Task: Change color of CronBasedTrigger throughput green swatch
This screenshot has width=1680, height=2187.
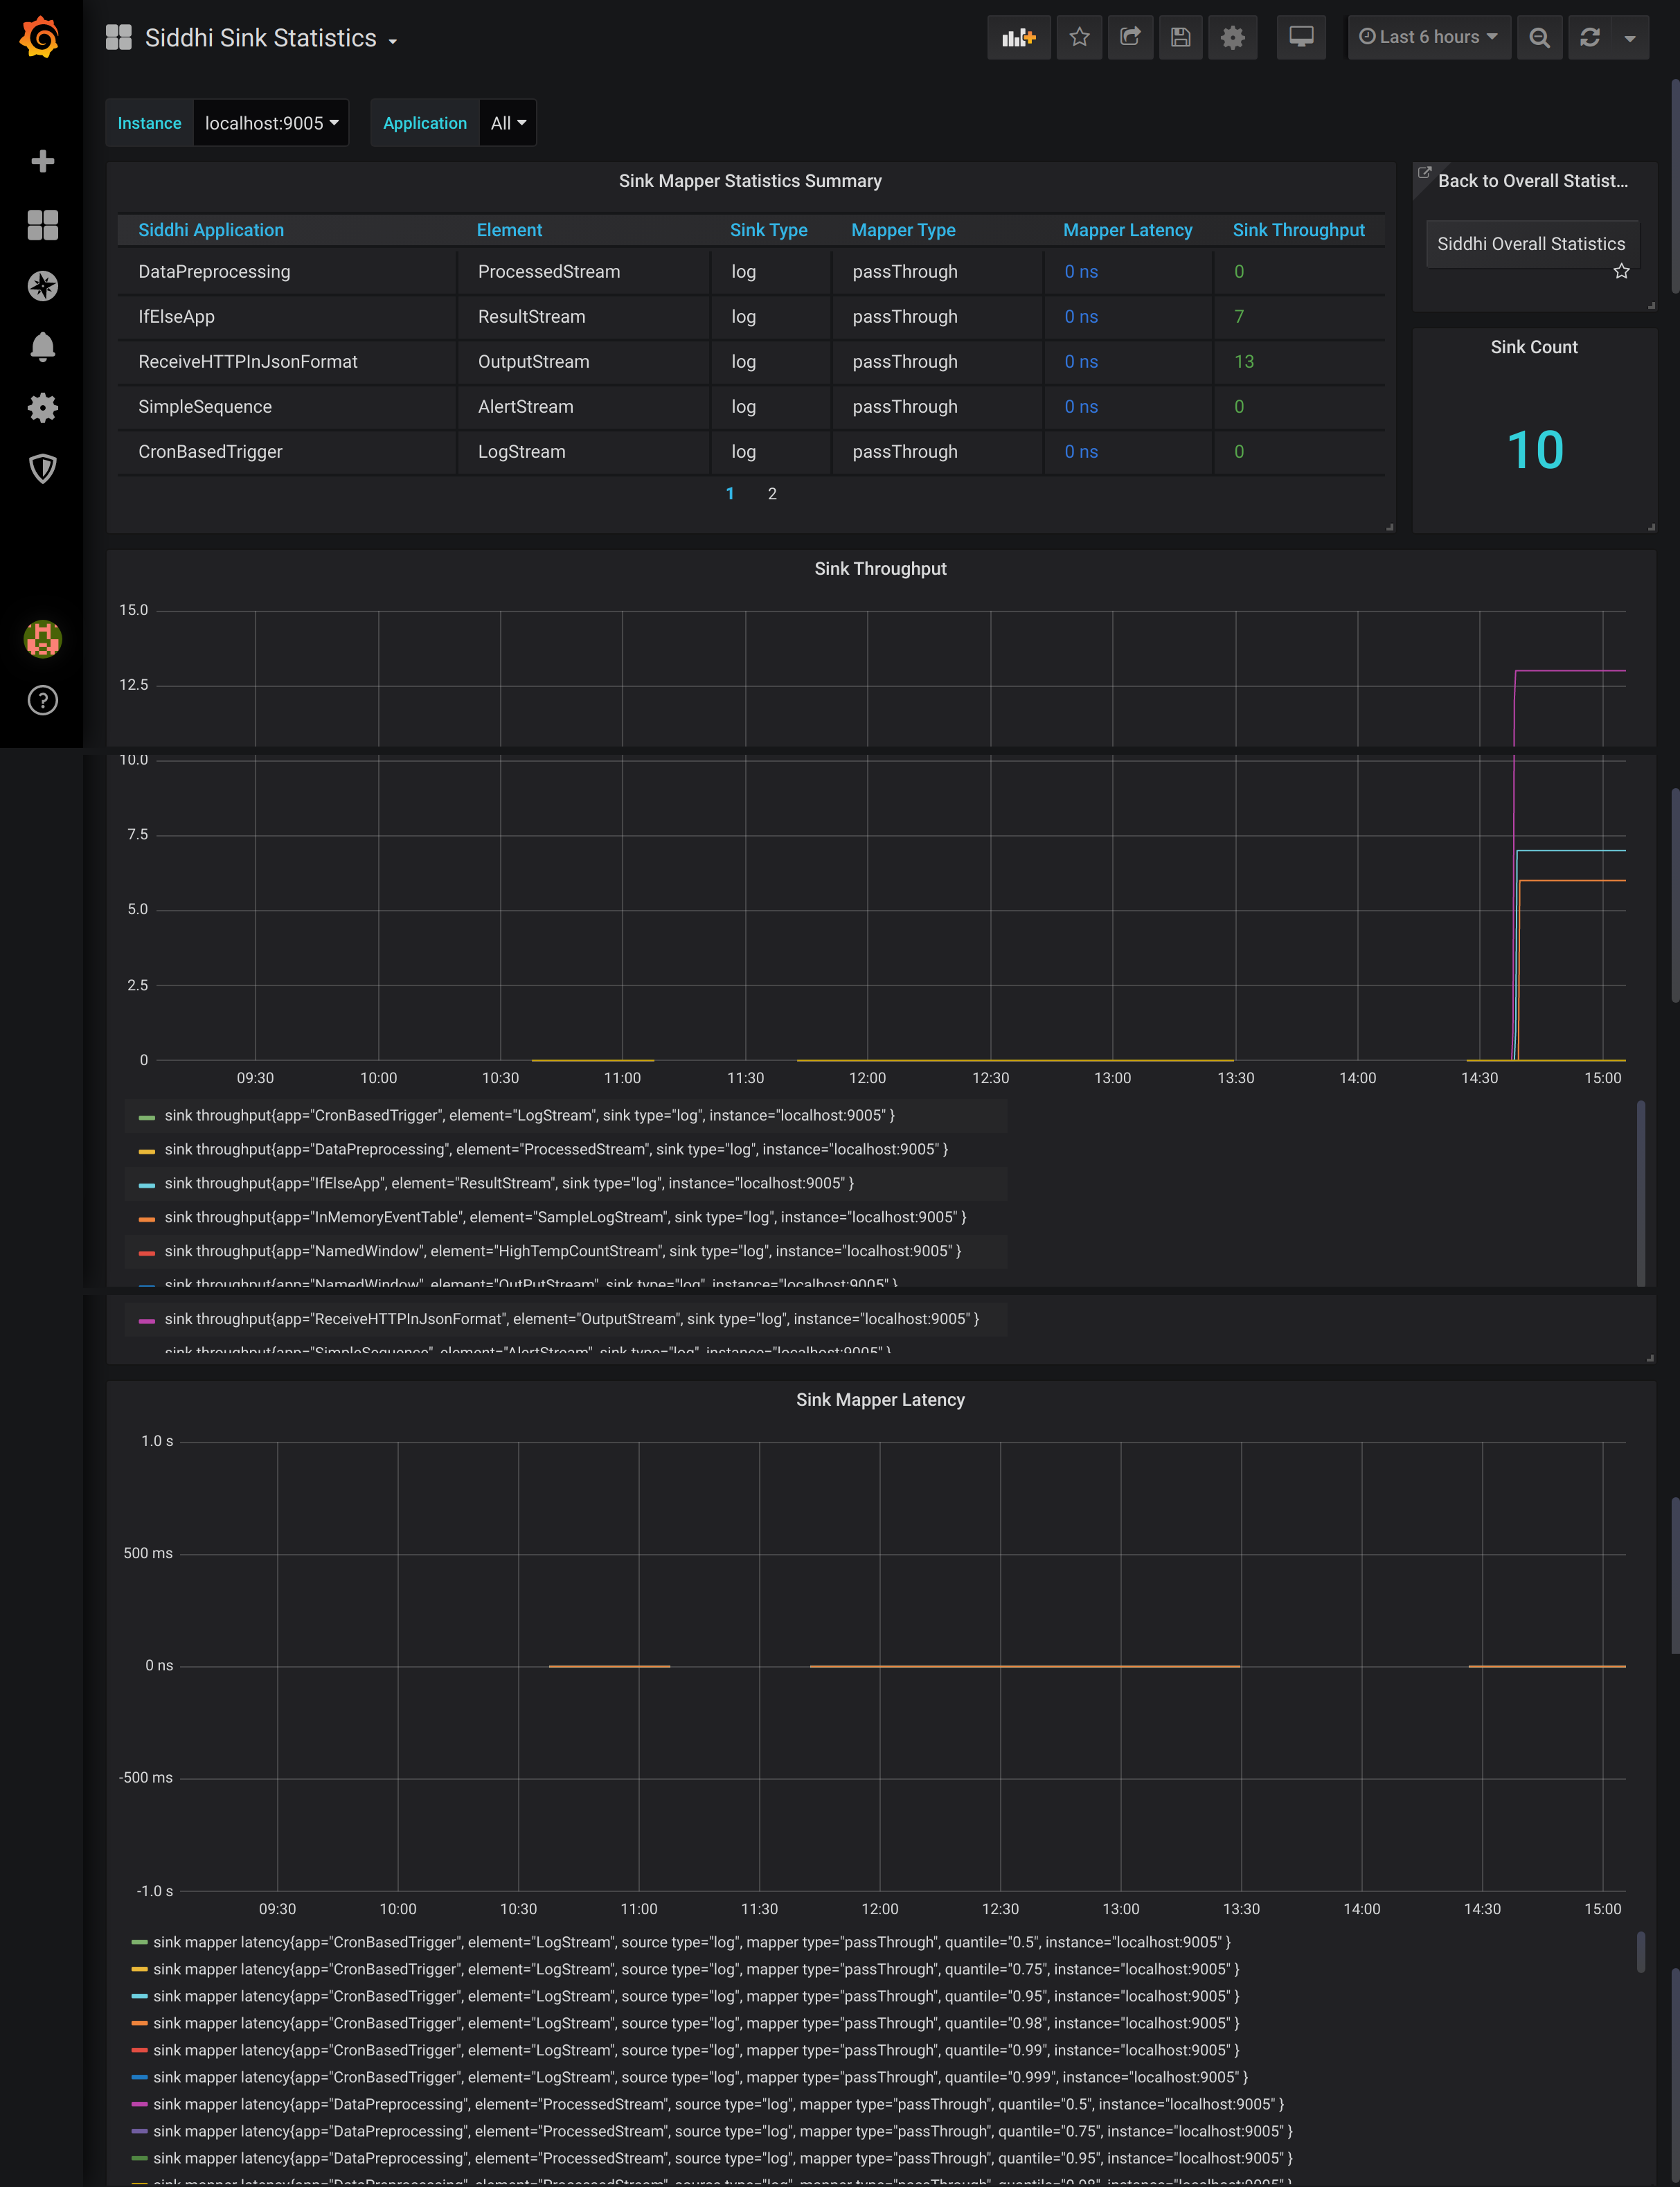Action: (x=146, y=1117)
